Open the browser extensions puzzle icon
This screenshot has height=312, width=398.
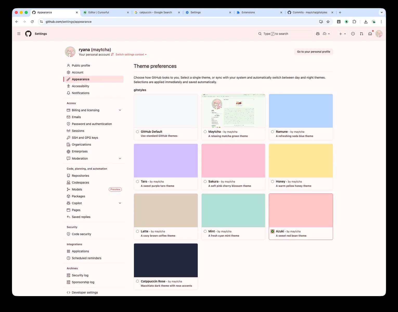pos(354,22)
